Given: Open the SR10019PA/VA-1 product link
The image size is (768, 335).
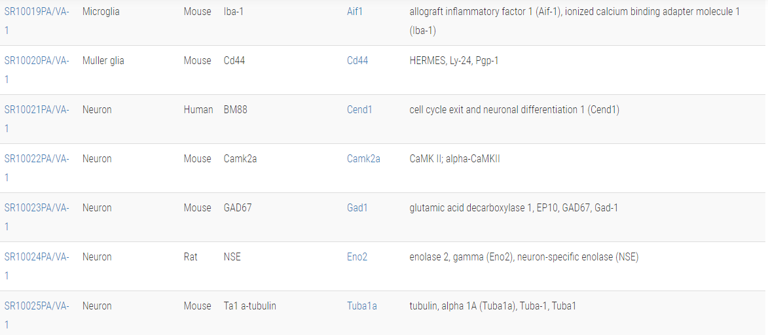Looking at the screenshot, I should 37,12.
